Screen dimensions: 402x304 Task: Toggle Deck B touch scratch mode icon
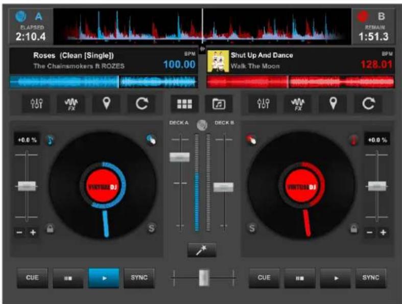[251, 139]
